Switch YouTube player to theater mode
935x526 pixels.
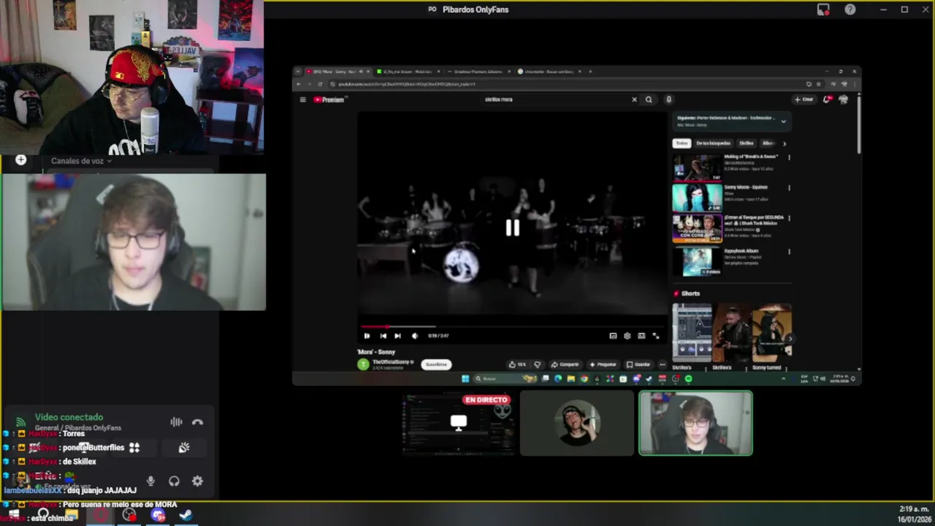[641, 335]
